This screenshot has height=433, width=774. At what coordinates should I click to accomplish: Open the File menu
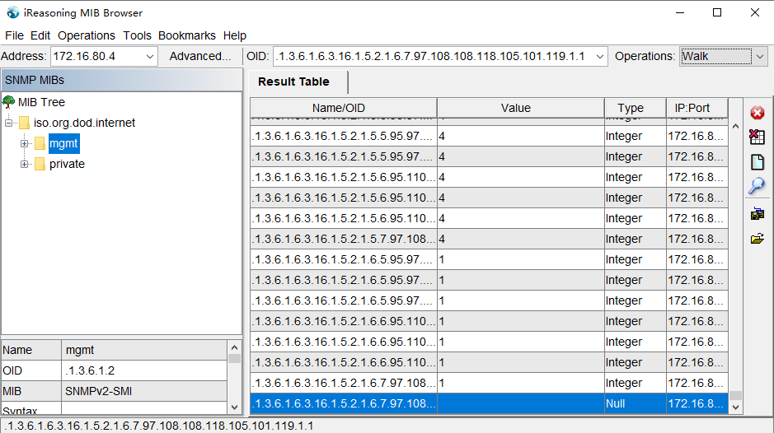coord(14,35)
